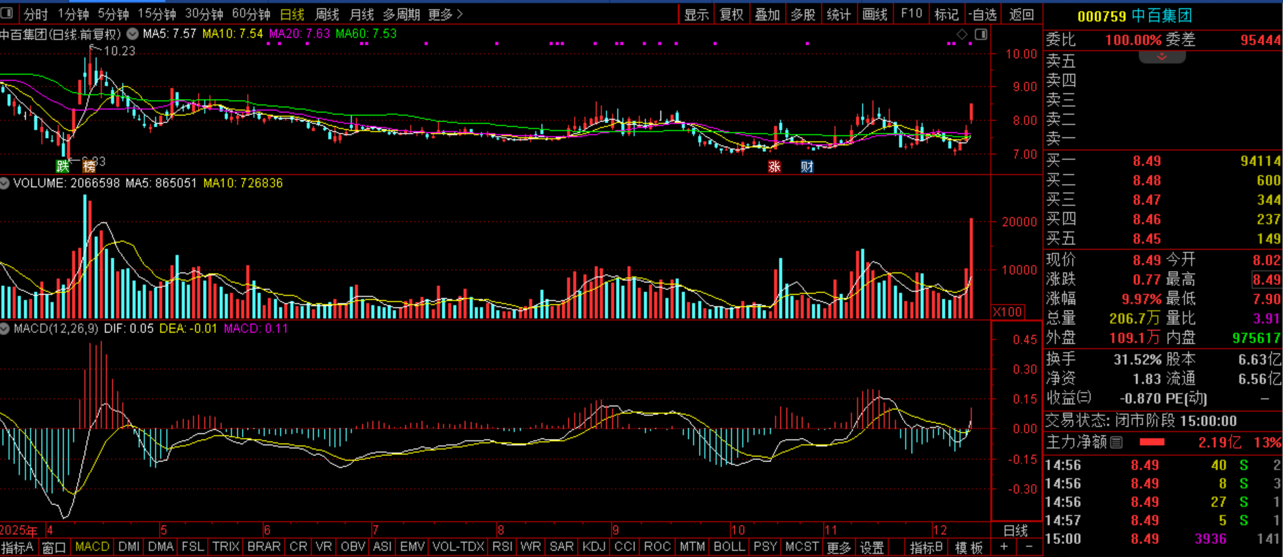1283x557 pixels.
Task: Switch to the 周线 weekly period tab
Action: click(x=327, y=14)
